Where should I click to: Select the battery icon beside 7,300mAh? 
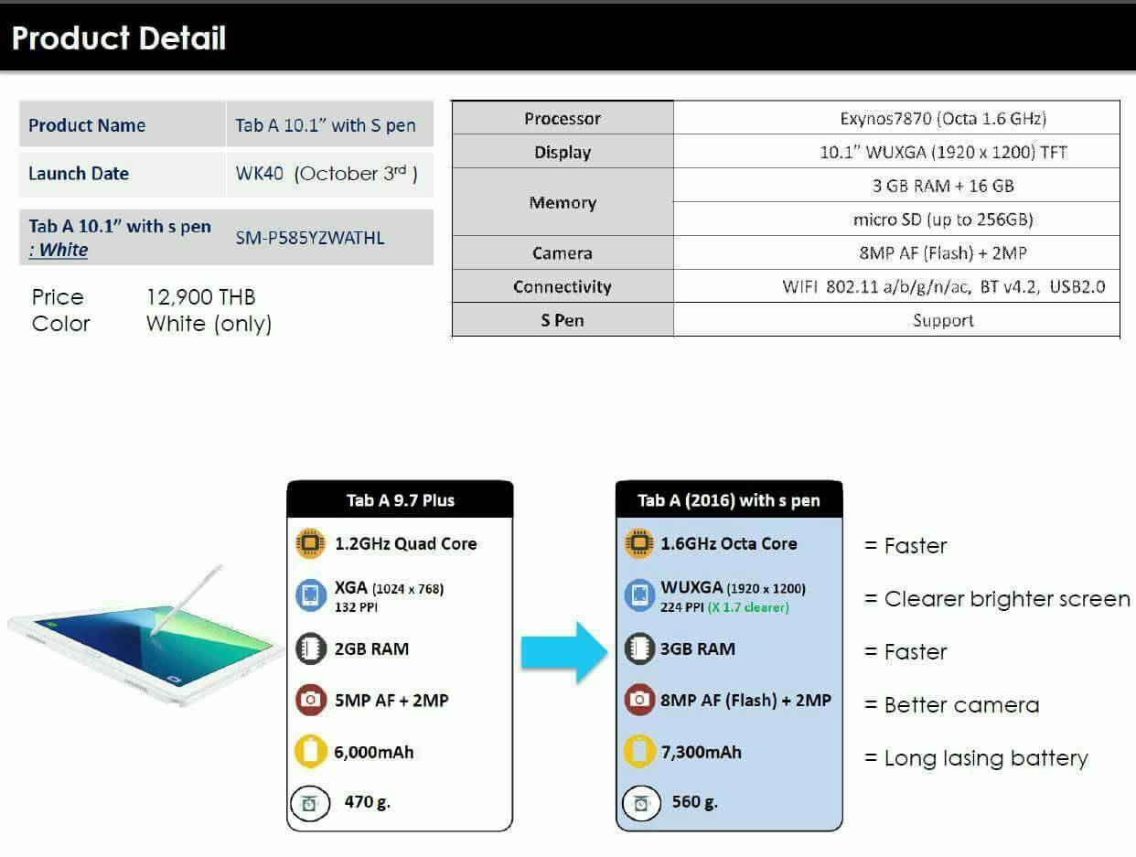pos(638,753)
